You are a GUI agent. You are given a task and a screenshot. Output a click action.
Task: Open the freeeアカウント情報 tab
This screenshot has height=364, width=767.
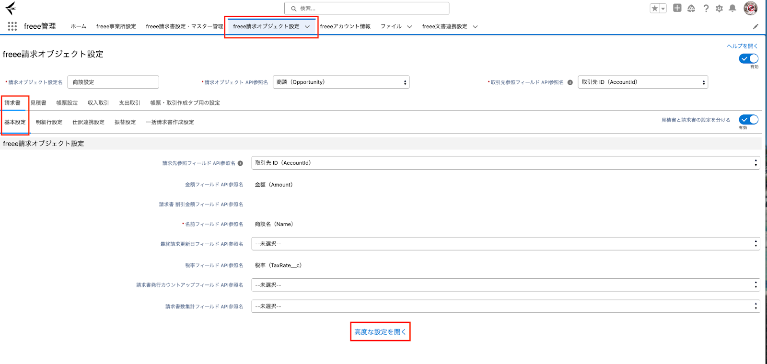(x=345, y=26)
